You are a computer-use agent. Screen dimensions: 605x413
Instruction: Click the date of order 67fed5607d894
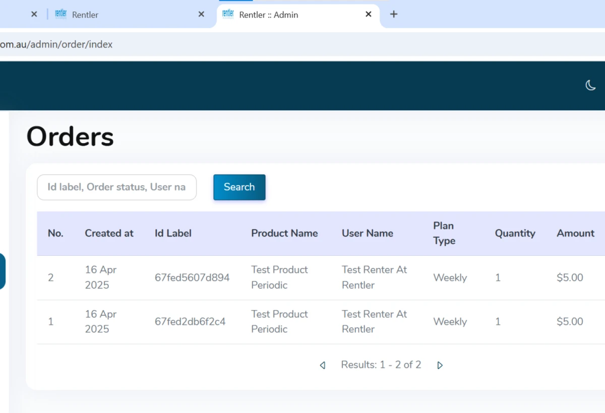[x=101, y=278]
